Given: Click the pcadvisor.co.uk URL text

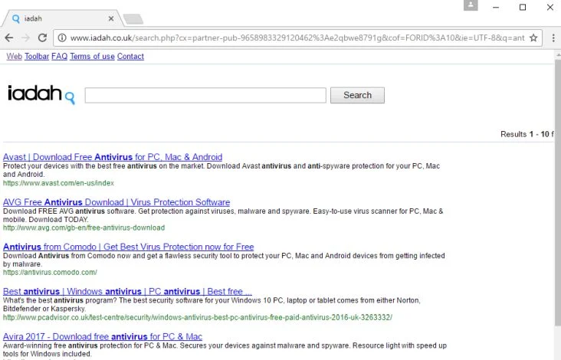Looking at the screenshot, I should (x=198, y=317).
